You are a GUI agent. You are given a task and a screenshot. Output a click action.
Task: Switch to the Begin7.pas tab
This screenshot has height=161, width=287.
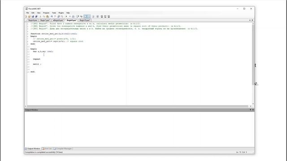pyautogui.click(x=45, y=20)
